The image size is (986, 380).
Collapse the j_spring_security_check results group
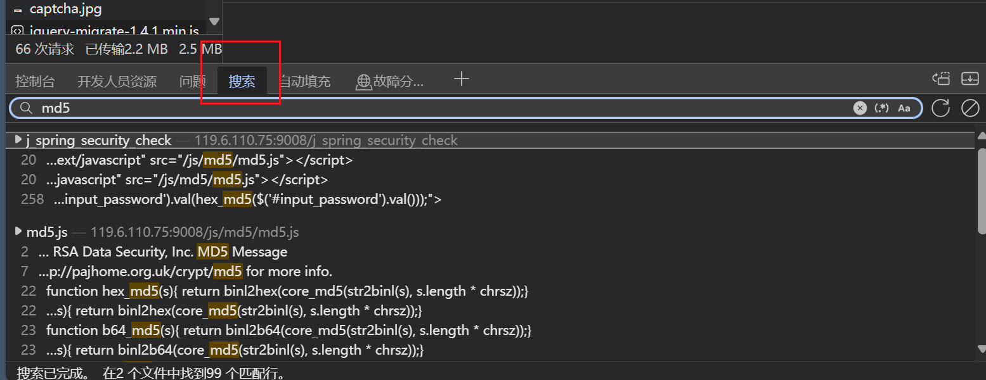click(x=18, y=139)
